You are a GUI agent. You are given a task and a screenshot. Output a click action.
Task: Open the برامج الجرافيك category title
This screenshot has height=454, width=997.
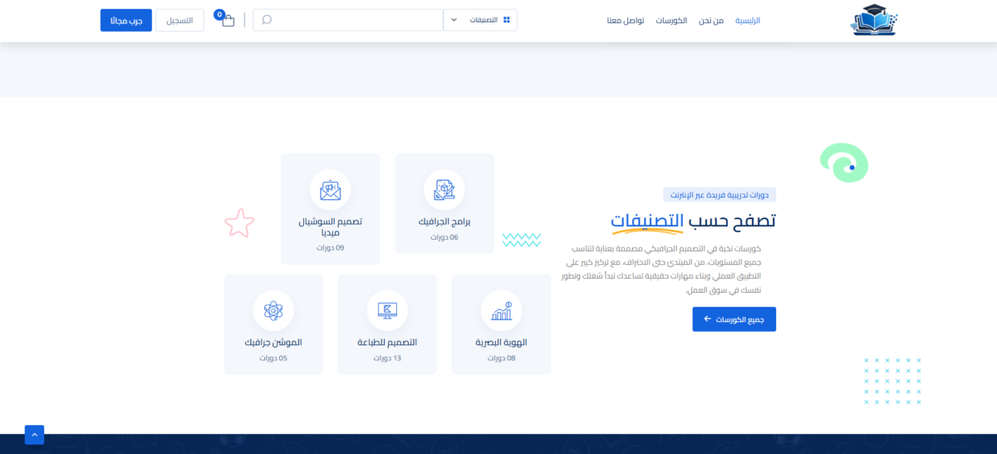tap(444, 222)
